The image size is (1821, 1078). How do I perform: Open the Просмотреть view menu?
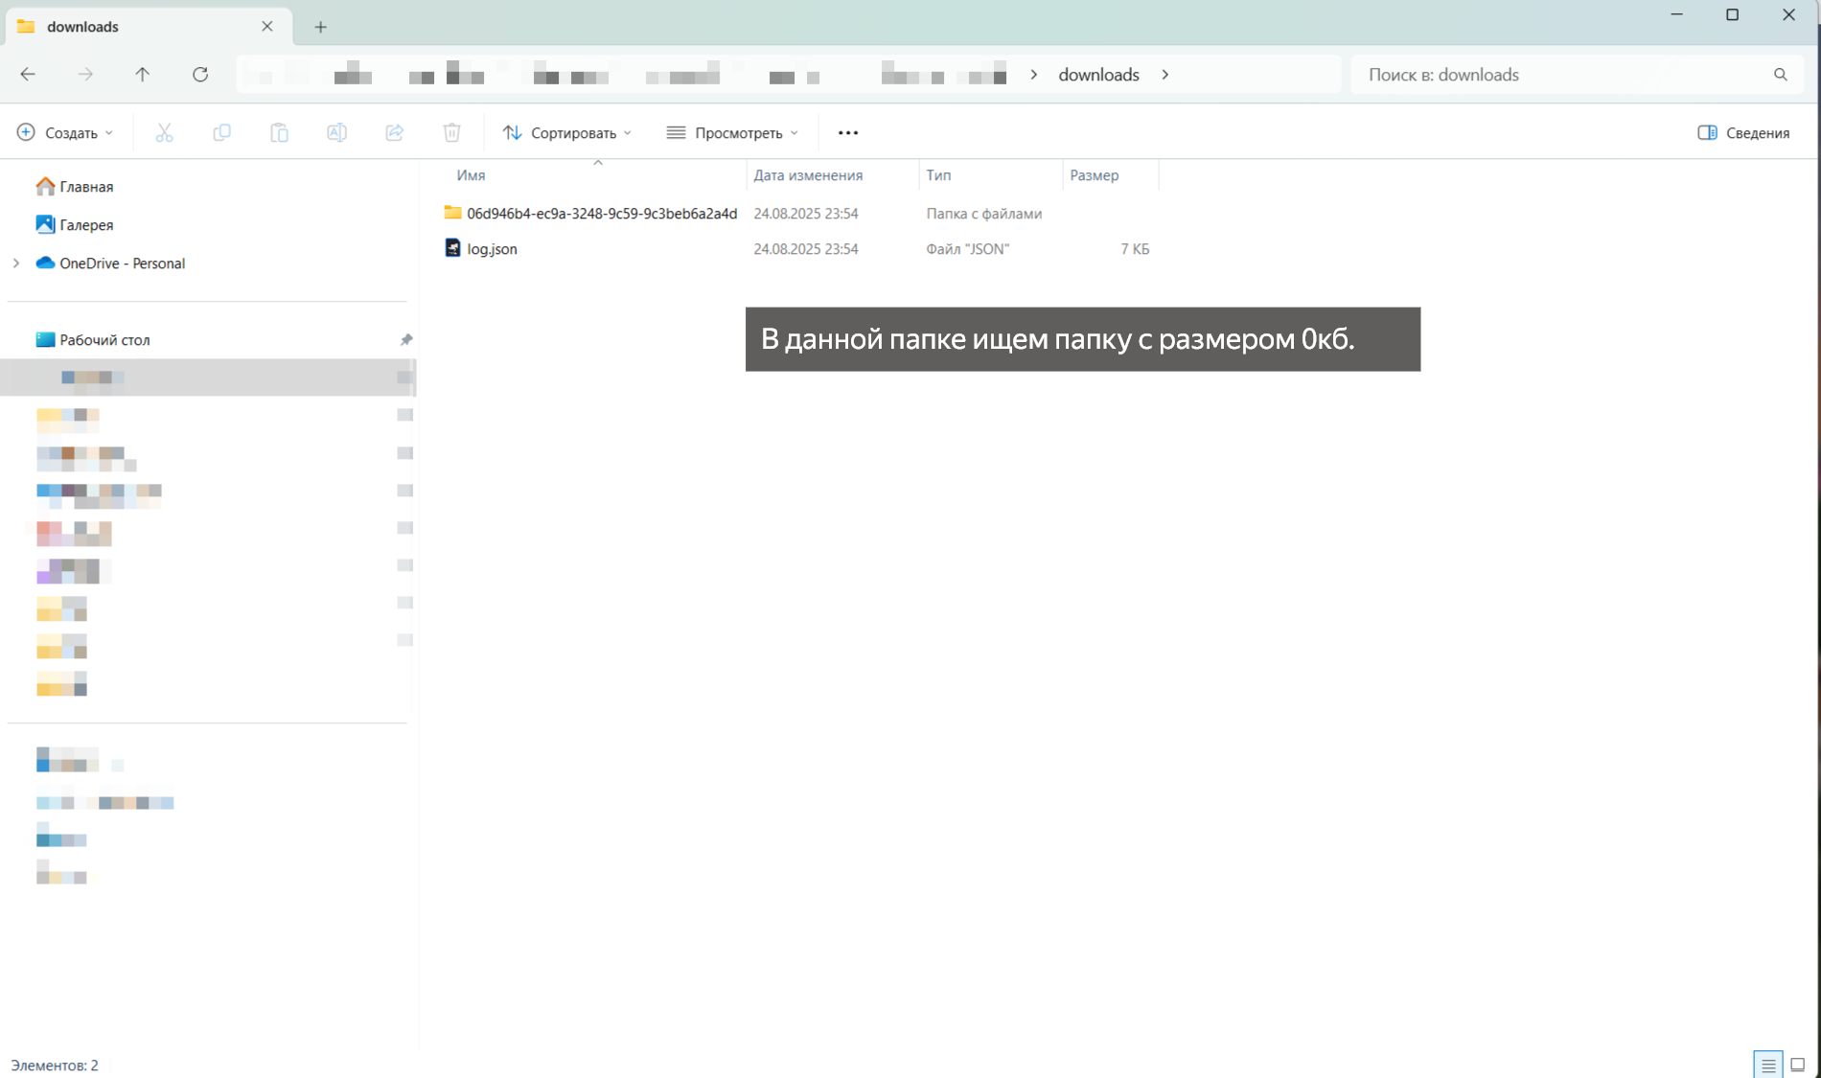click(733, 133)
